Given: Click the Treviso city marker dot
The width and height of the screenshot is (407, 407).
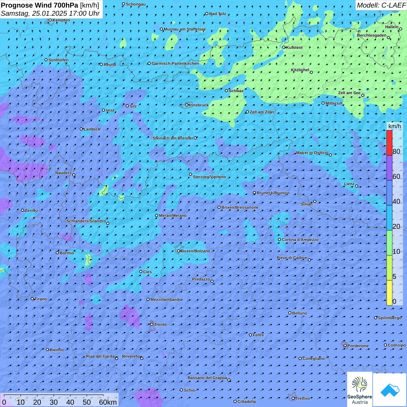Looking at the screenshot, I should [293, 398].
